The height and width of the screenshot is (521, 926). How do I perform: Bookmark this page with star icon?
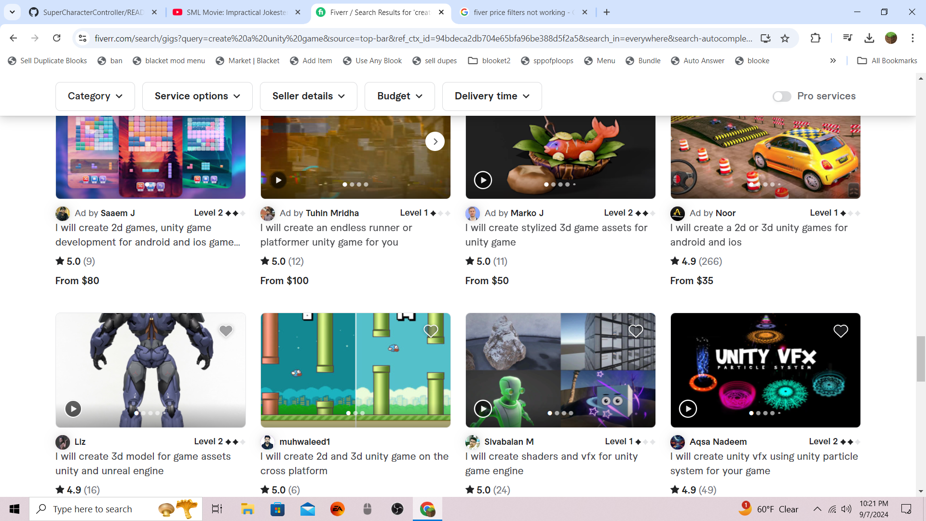785,38
